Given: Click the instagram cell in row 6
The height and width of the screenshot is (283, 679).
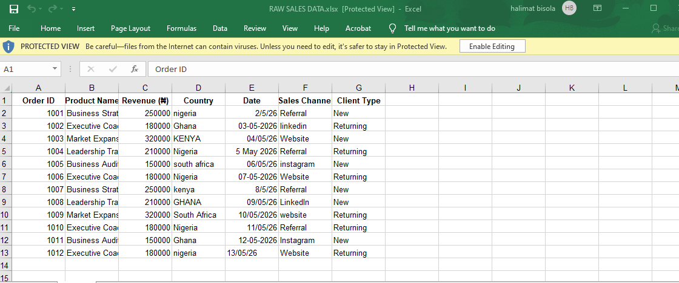Looking at the screenshot, I should [305, 164].
